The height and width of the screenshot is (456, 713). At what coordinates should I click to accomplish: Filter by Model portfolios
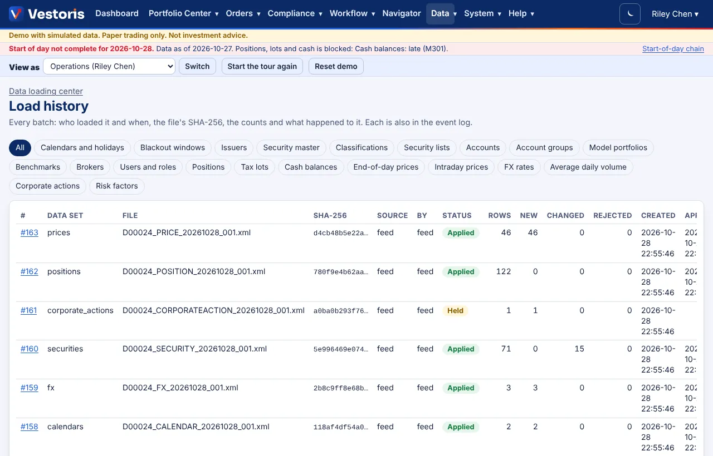pyautogui.click(x=618, y=147)
